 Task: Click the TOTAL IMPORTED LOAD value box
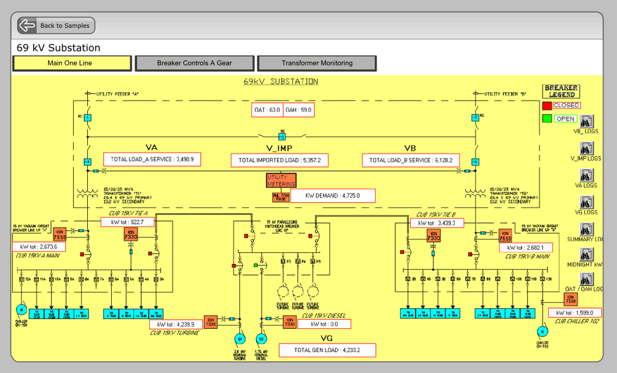(x=279, y=160)
